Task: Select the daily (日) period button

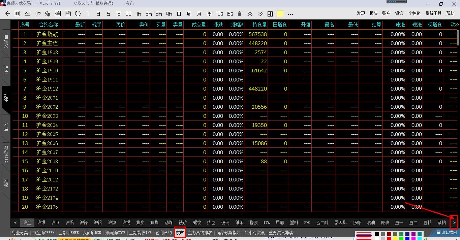Action: coord(179,14)
